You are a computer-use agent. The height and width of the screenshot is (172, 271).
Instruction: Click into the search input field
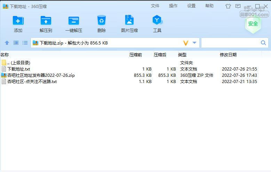(x=231, y=43)
